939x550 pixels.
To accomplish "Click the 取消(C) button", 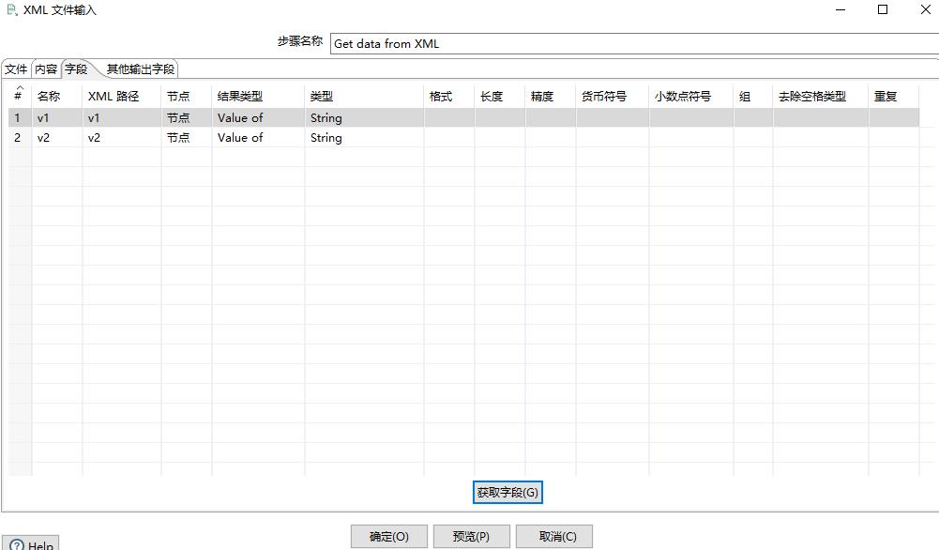I will point(553,536).
